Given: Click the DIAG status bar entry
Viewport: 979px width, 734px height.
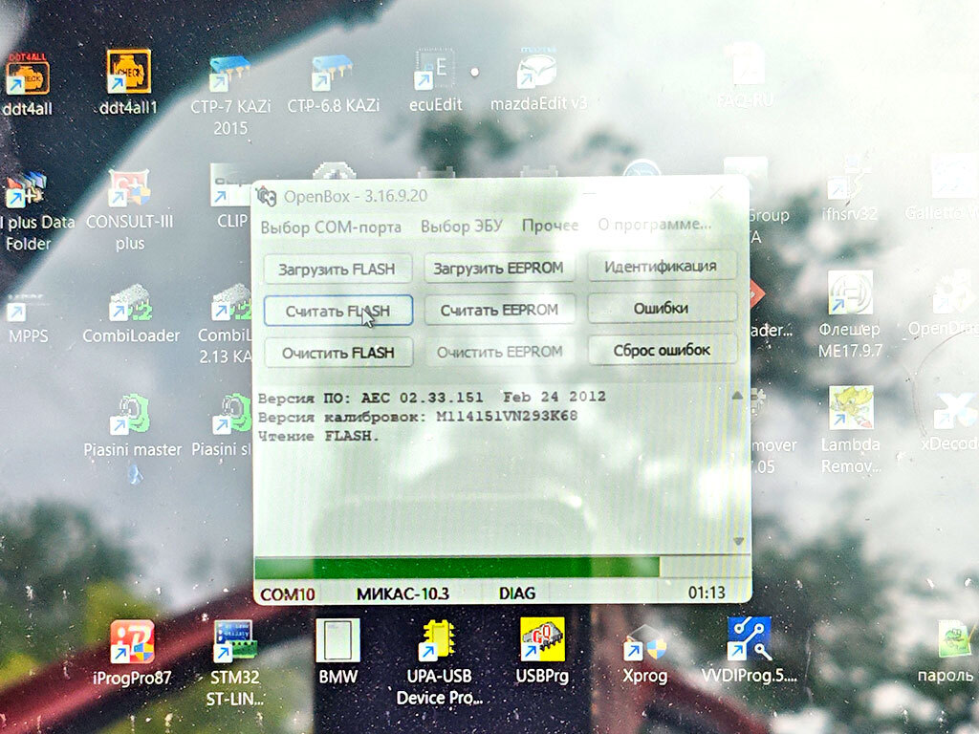Looking at the screenshot, I should coord(517,593).
